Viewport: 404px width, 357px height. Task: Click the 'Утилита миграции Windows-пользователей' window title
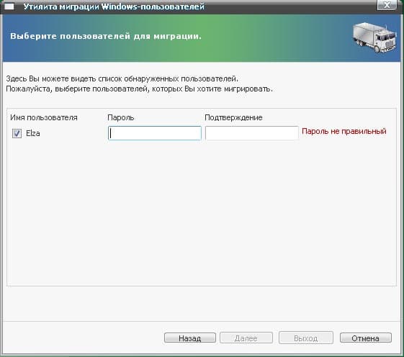pyautogui.click(x=114, y=6)
